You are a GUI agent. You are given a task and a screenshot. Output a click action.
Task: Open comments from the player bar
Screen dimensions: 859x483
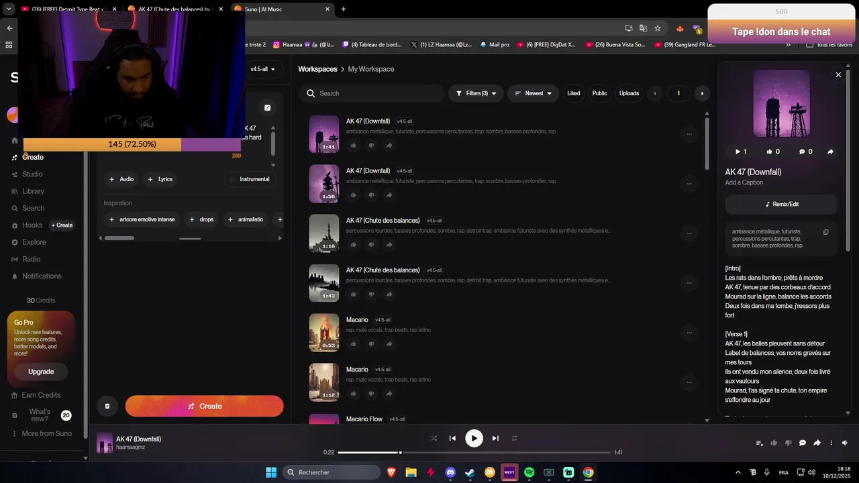point(803,443)
